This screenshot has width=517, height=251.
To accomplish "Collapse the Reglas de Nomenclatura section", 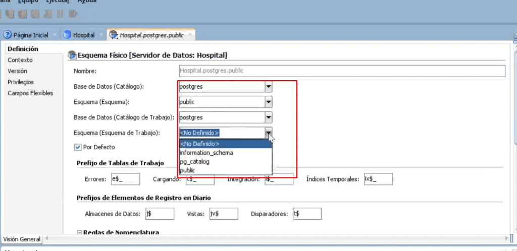I will (x=79, y=232).
